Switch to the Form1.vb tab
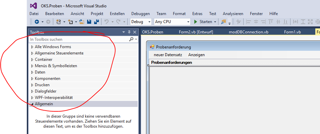The height and width of the screenshot is (134, 320). click(x=293, y=32)
